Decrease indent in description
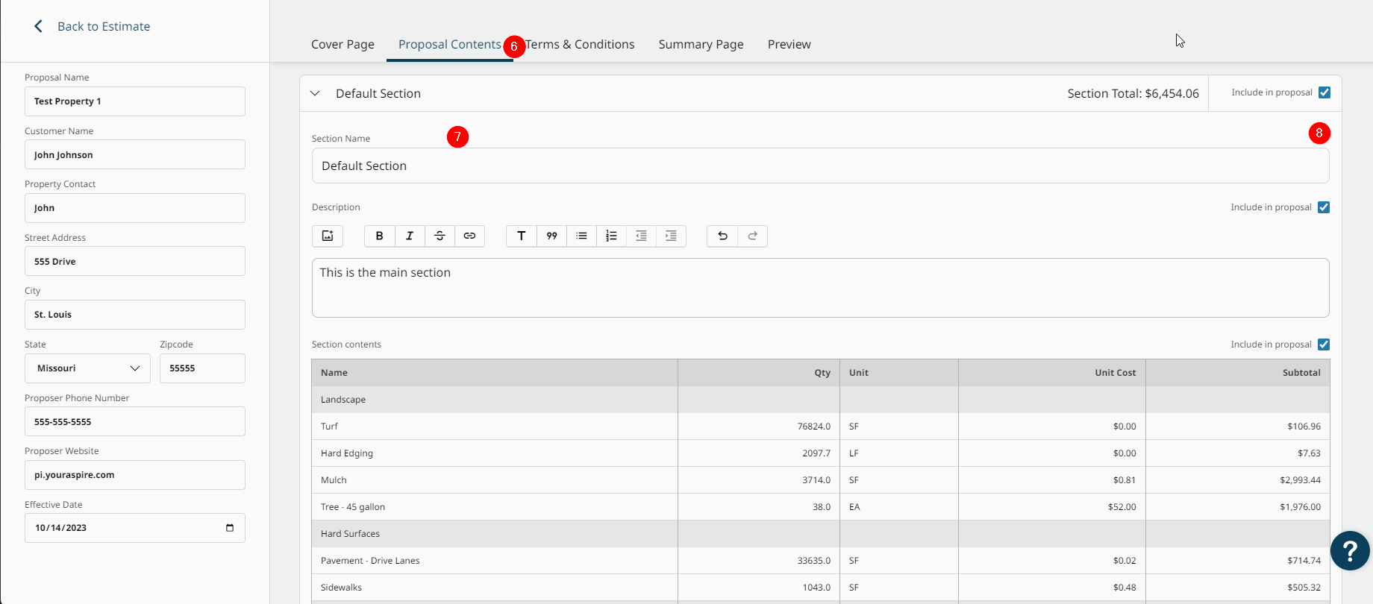1373x604 pixels. click(x=641, y=236)
